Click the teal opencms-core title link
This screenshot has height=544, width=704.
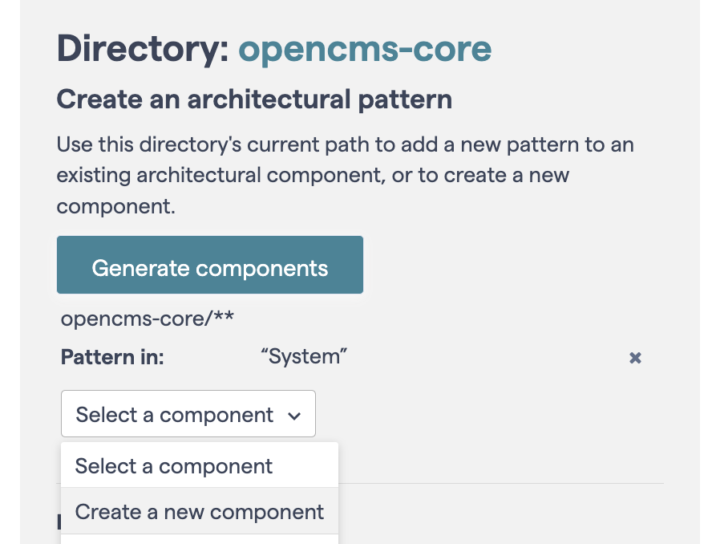coord(365,49)
